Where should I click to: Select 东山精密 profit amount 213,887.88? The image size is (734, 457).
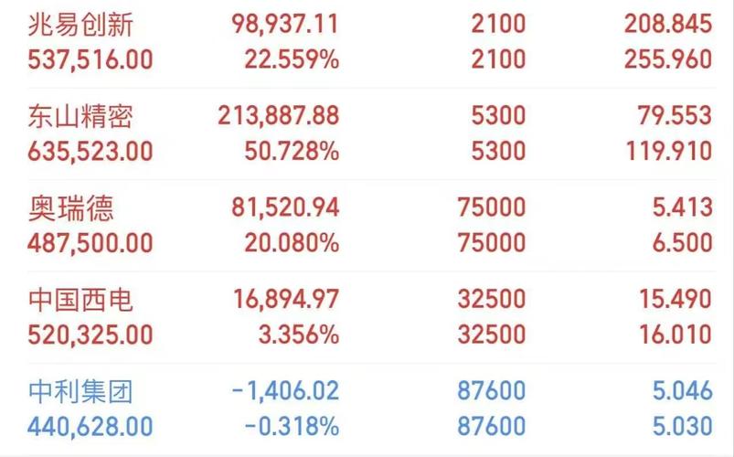279,116
